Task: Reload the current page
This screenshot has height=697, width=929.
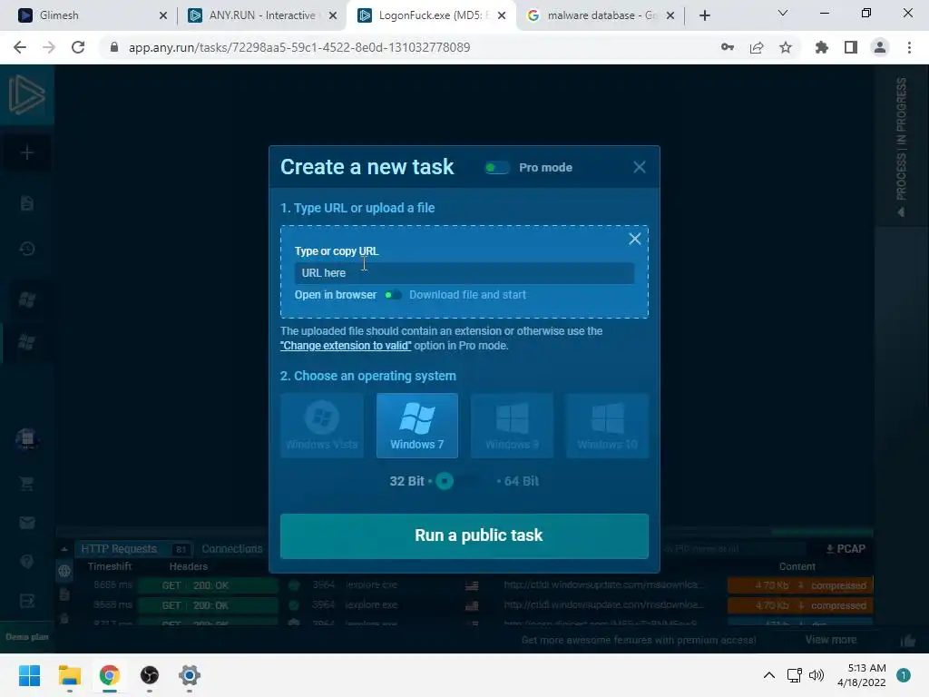Action: click(78, 47)
